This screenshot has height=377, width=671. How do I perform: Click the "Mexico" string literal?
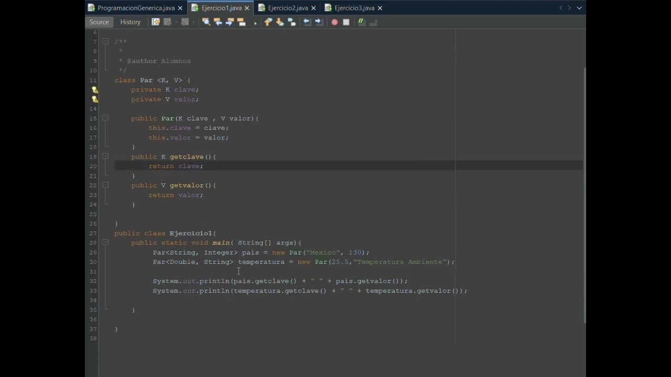pos(323,252)
